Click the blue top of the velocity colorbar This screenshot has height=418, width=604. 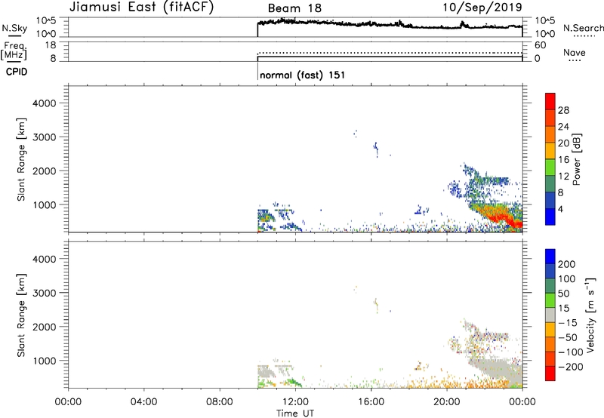[x=550, y=257]
